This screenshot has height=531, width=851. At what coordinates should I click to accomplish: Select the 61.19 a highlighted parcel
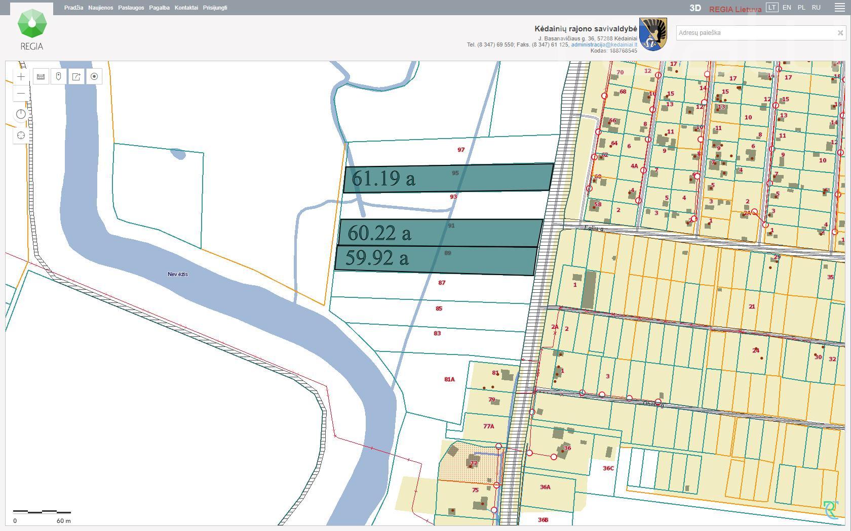(x=448, y=178)
